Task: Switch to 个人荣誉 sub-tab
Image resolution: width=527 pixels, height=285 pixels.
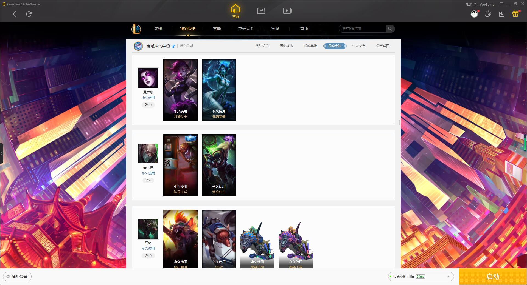Action: click(359, 46)
